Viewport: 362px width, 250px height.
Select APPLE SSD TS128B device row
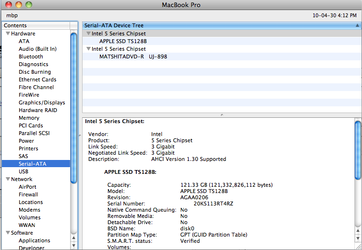pos(222,41)
